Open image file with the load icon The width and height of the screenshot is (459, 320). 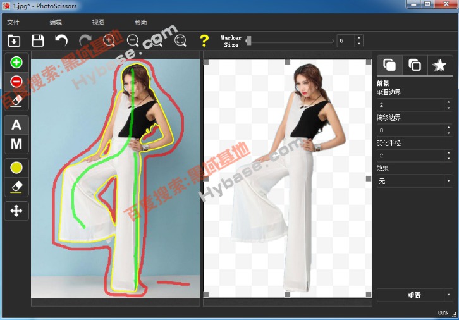(14, 40)
